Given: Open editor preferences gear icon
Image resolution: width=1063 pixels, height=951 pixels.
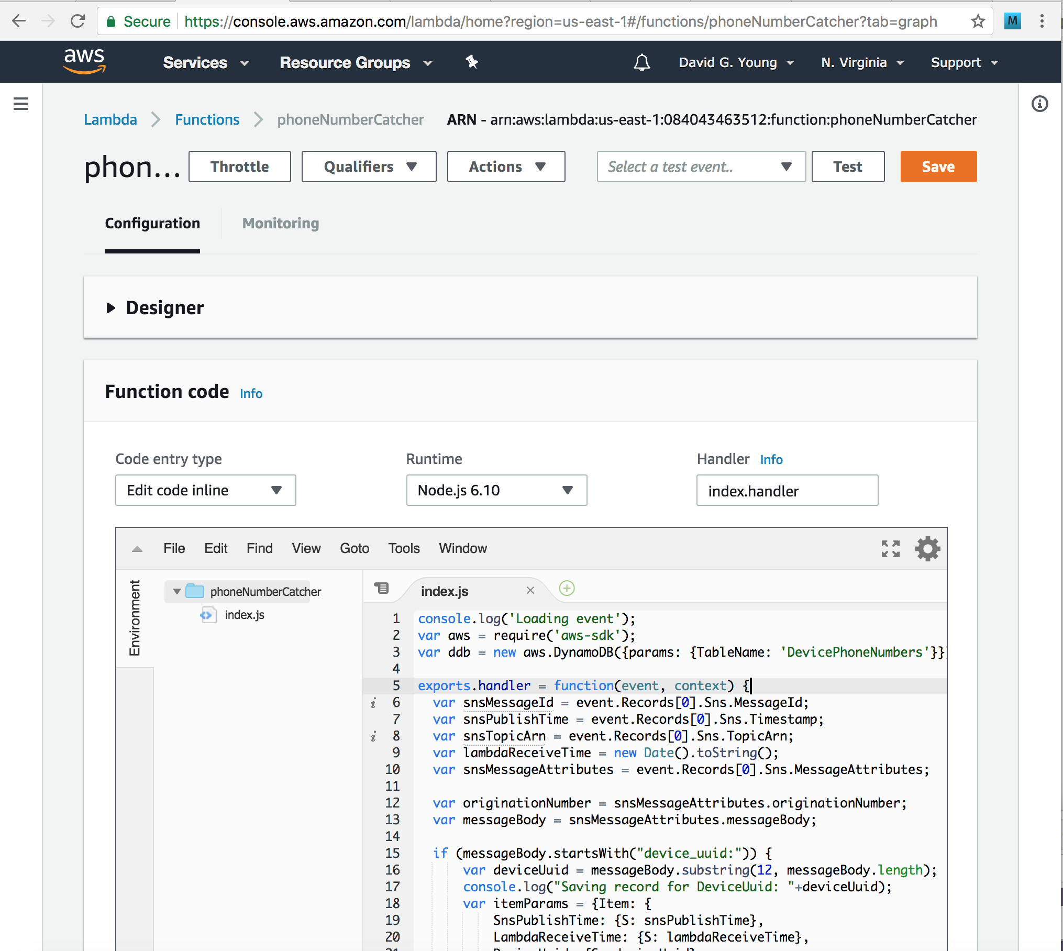Looking at the screenshot, I should 927,549.
